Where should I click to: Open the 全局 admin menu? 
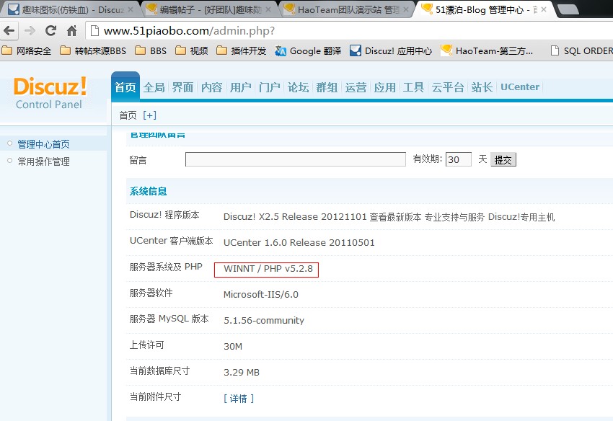pos(154,87)
